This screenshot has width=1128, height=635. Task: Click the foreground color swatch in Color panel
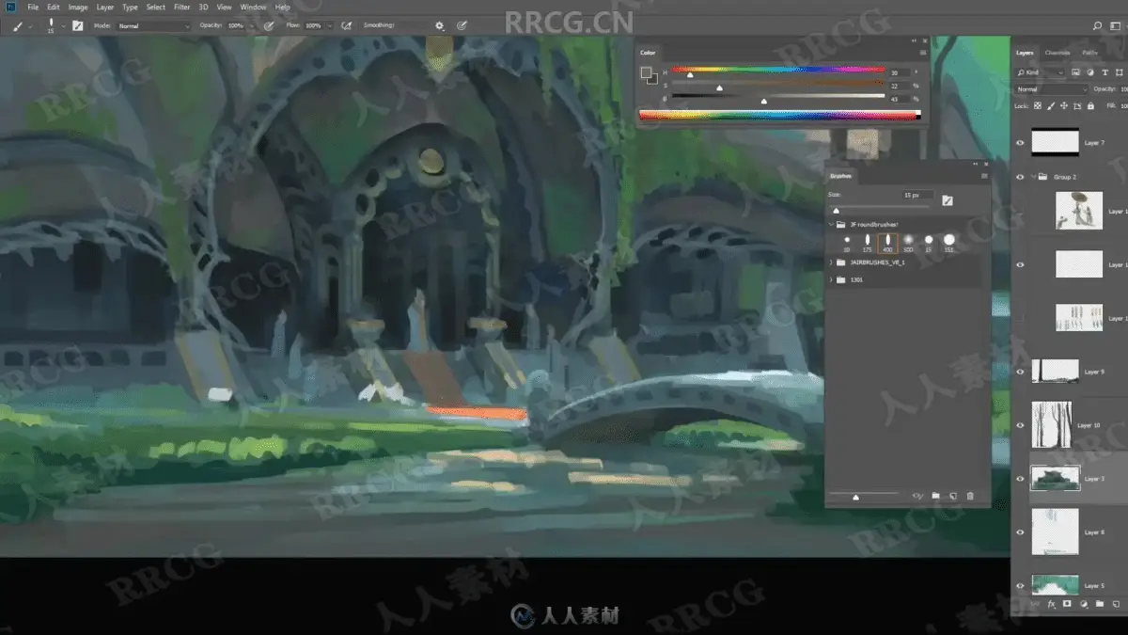pos(647,73)
